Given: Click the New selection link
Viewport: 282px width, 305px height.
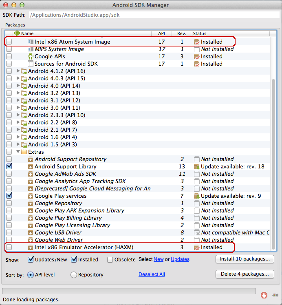Looking at the screenshot, I should click(x=159, y=259).
